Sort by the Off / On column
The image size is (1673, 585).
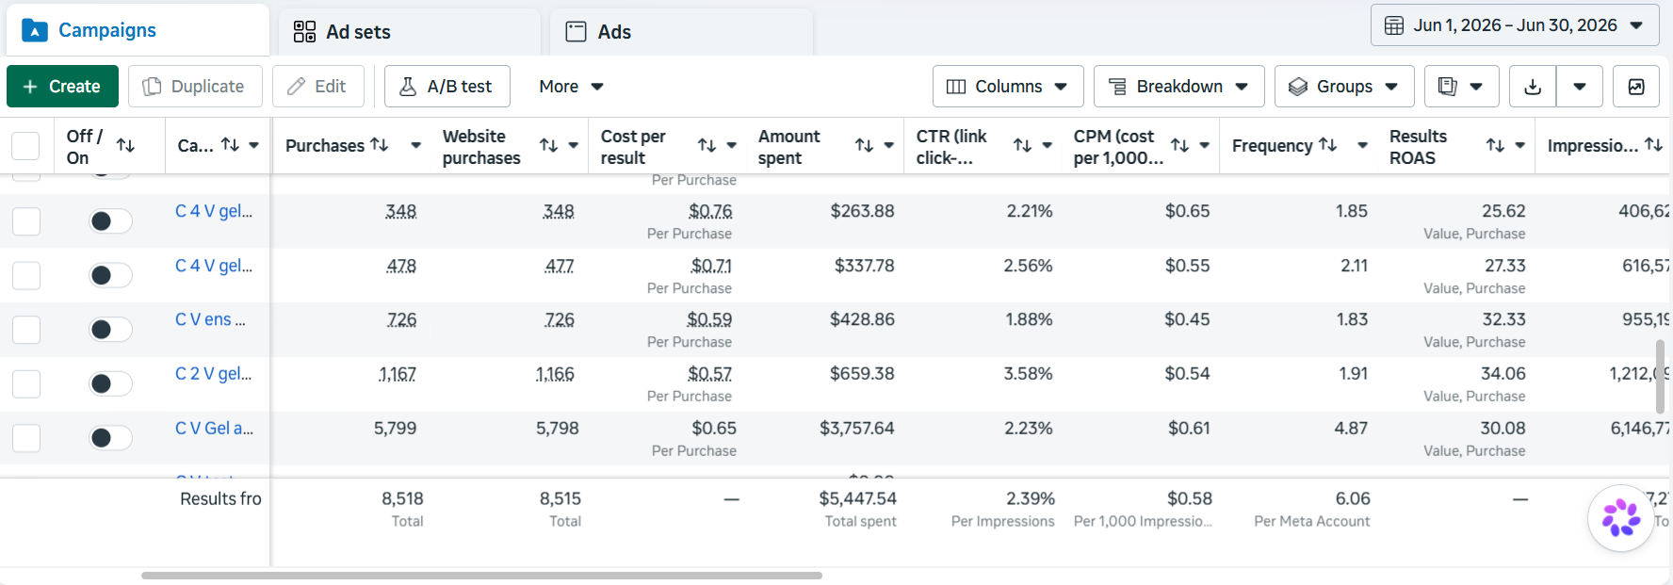click(125, 145)
